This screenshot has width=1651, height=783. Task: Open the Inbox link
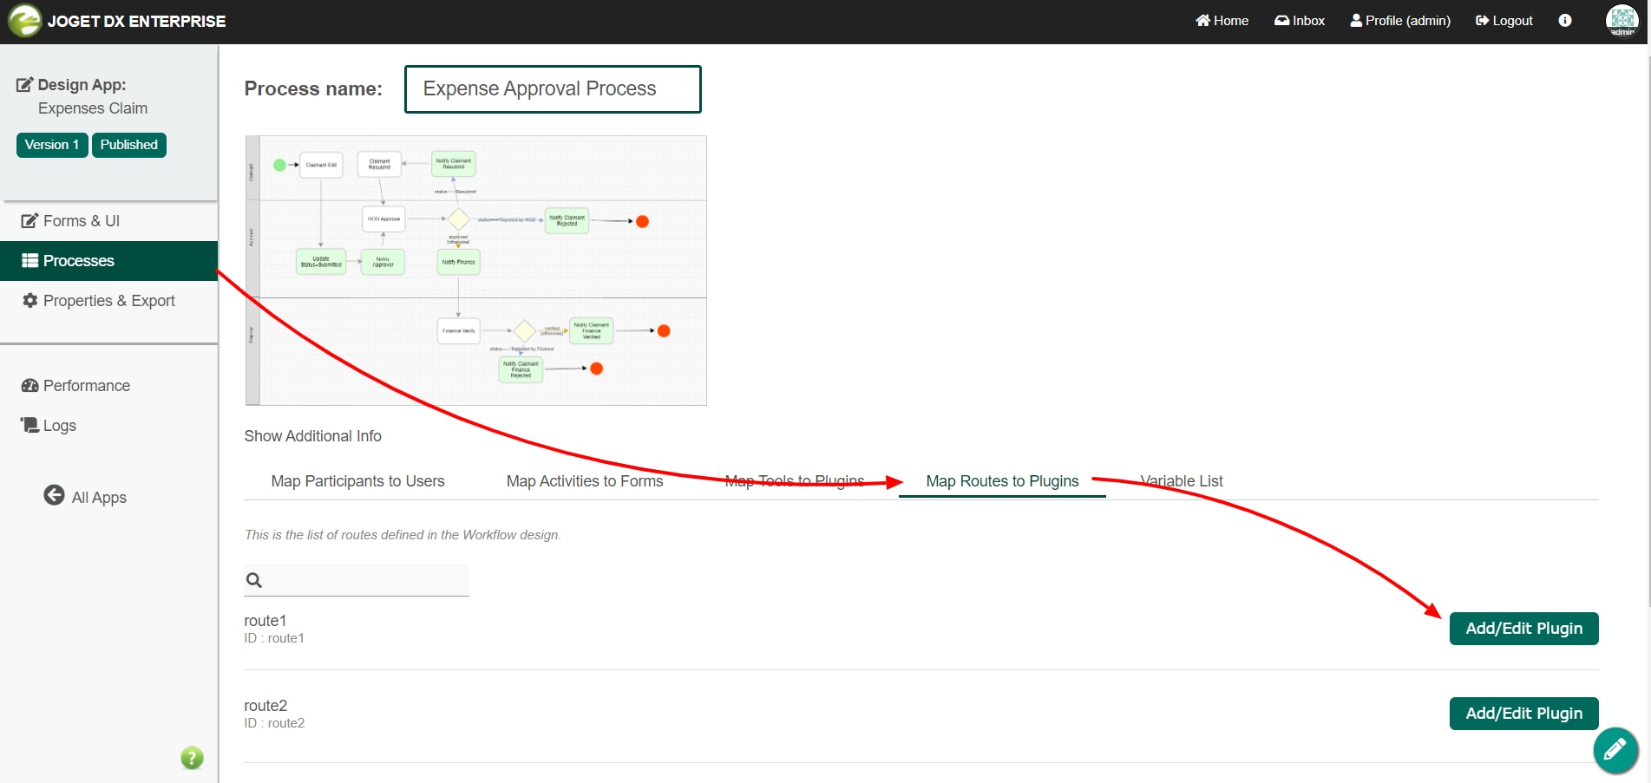coord(1299,21)
